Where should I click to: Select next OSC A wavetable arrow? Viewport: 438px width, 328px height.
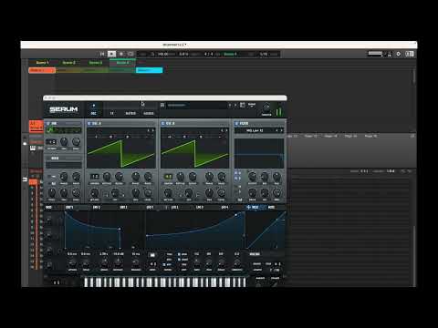tap(153, 130)
